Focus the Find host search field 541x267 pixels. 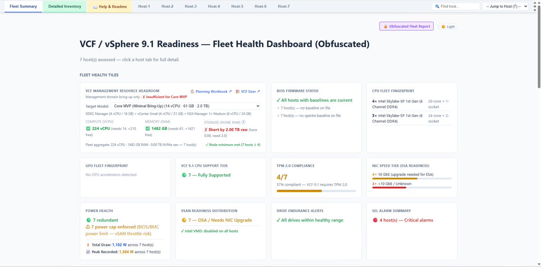(x=456, y=6)
